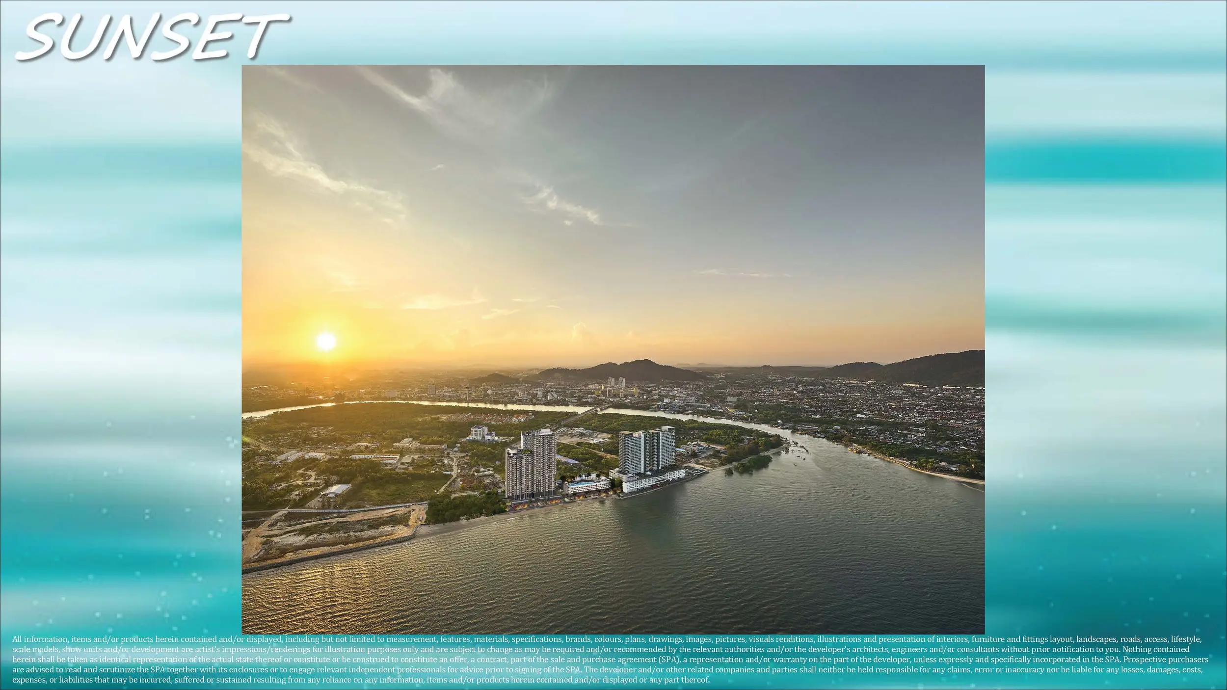Click the setting sun in photo

click(x=326, y=341)
